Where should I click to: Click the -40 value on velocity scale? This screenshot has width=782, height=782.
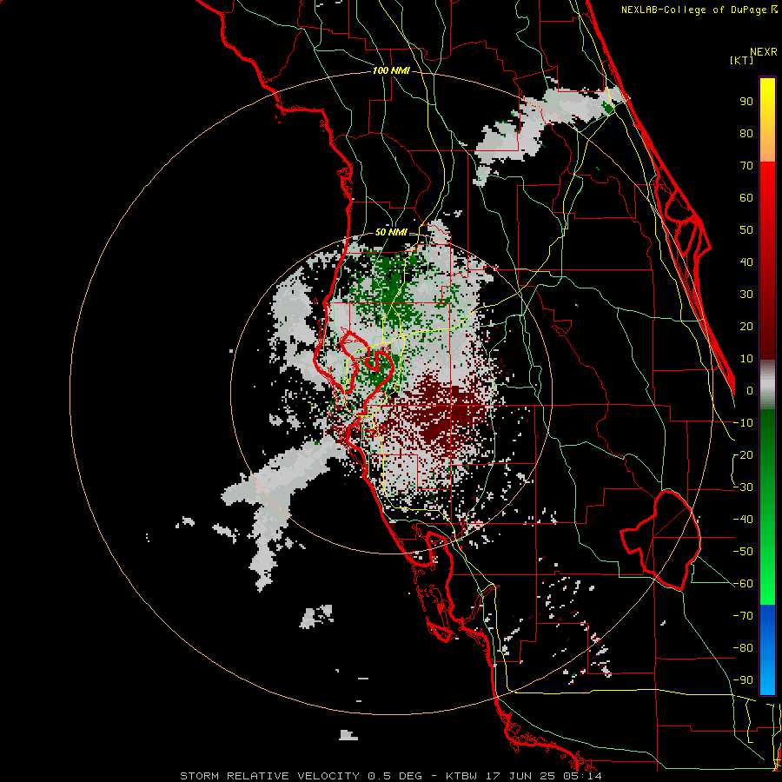(743, 520)
